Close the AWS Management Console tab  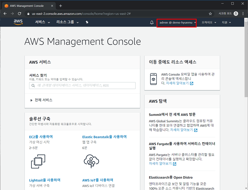52,6
